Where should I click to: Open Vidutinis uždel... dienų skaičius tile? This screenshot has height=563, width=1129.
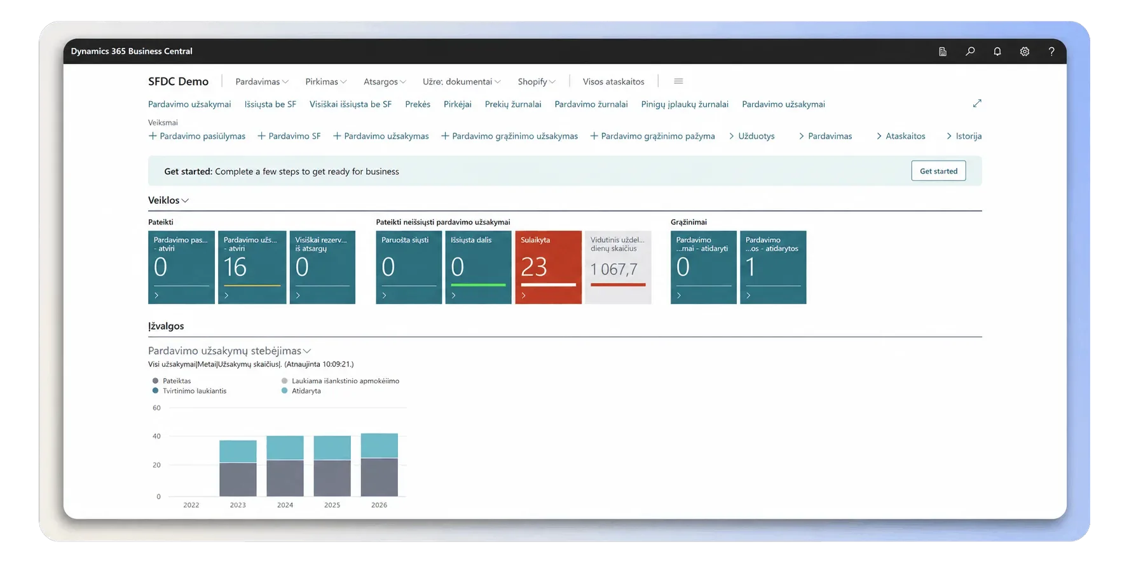pyautogui.click(x=618, y=267)
